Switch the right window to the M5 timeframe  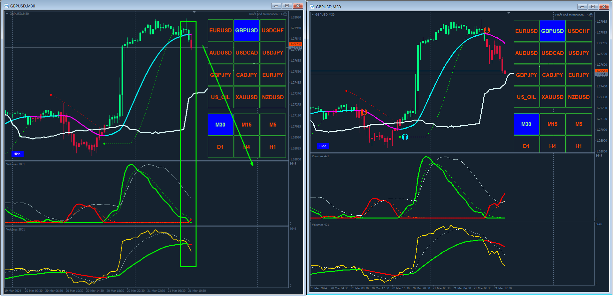[x=579, y=124]
